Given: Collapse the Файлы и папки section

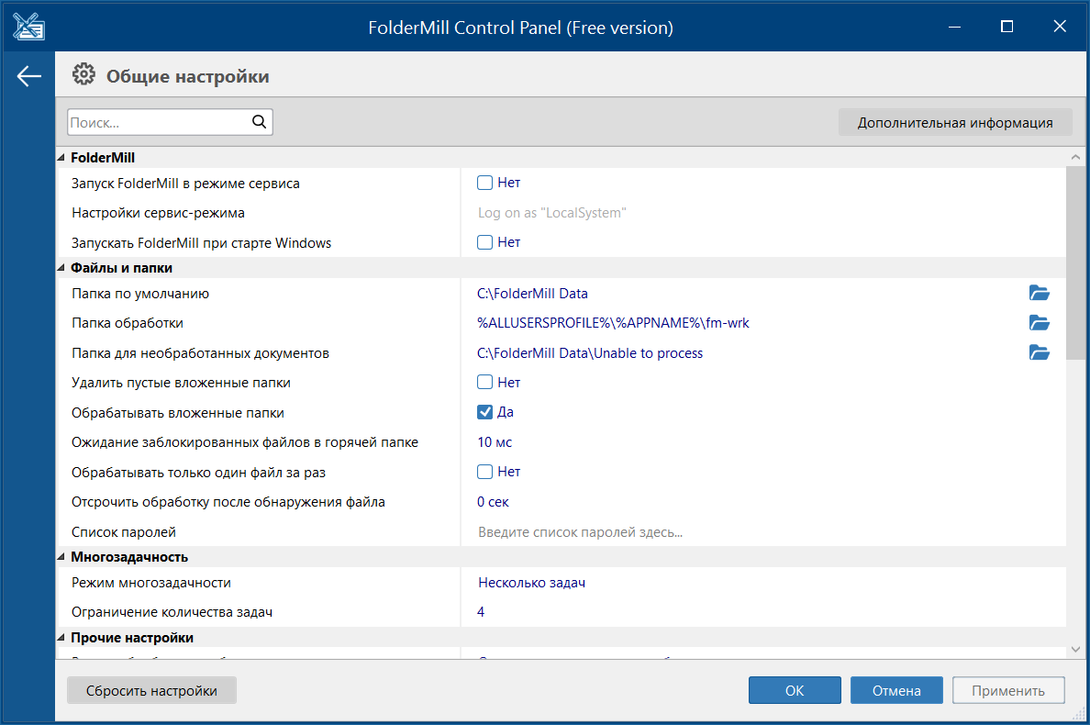Looking at the screenshot, I should [61, 268].
